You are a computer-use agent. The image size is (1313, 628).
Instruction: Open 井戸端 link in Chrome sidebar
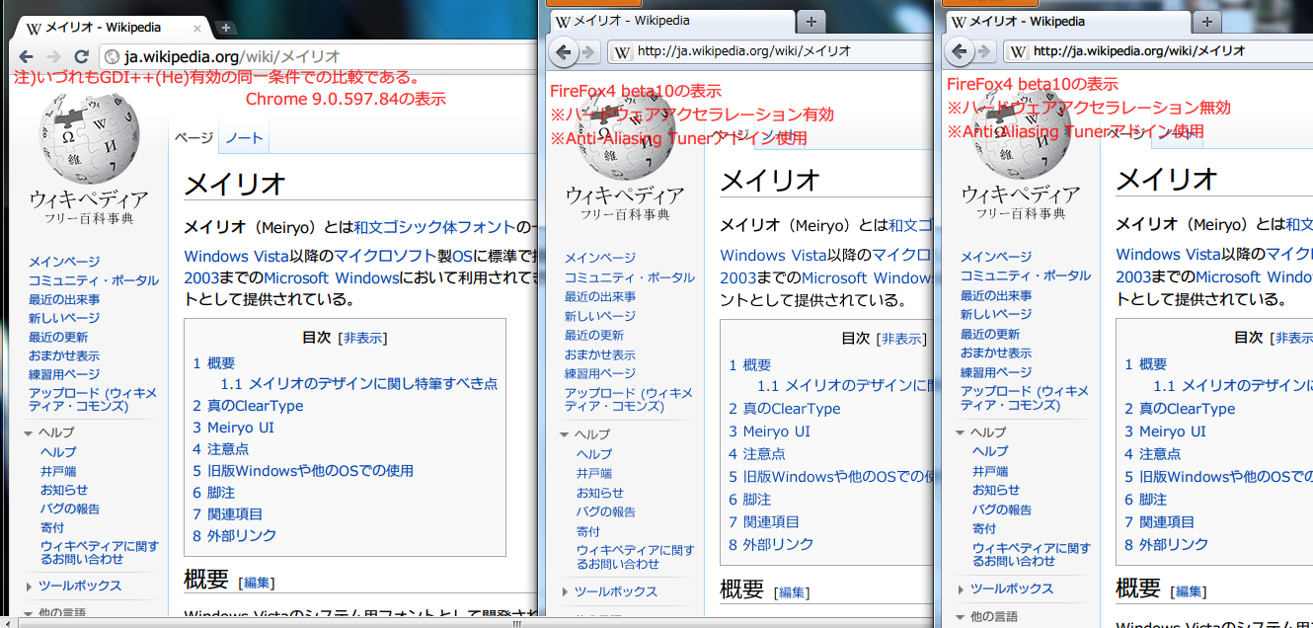pos(58,471)
